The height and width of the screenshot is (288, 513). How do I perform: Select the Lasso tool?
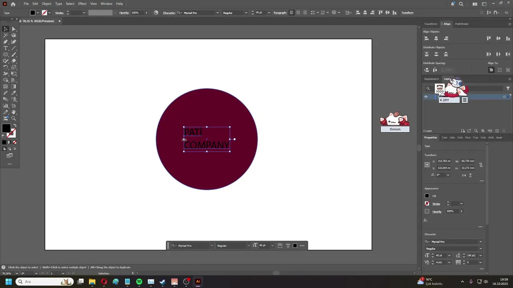(14, 35)
